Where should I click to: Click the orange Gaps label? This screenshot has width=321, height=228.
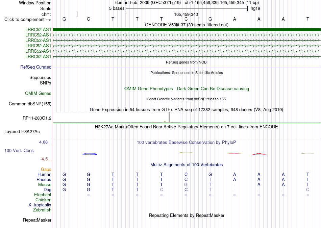point(46,170)
